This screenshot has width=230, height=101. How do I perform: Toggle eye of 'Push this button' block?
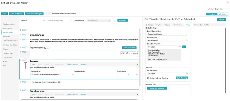[23, 47]
